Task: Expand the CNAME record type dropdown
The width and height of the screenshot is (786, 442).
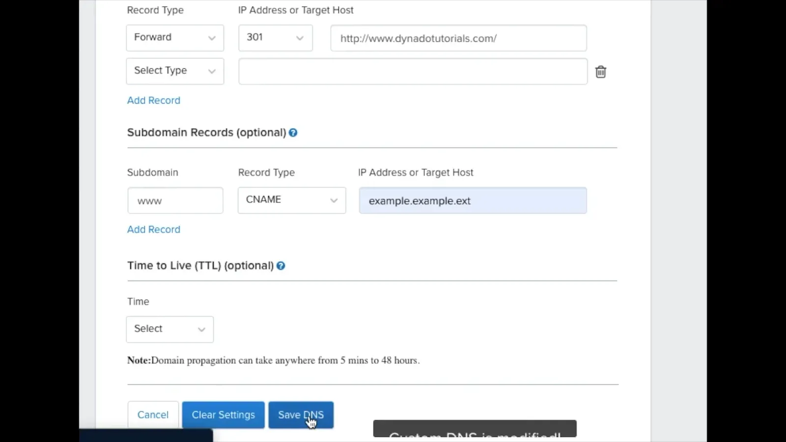Action: pyautogui.click(x=292, y=200)
